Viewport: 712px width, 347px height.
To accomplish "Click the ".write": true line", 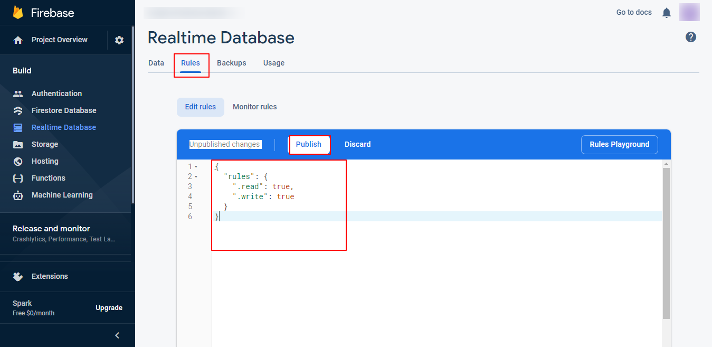I will [x=263, y=196].
